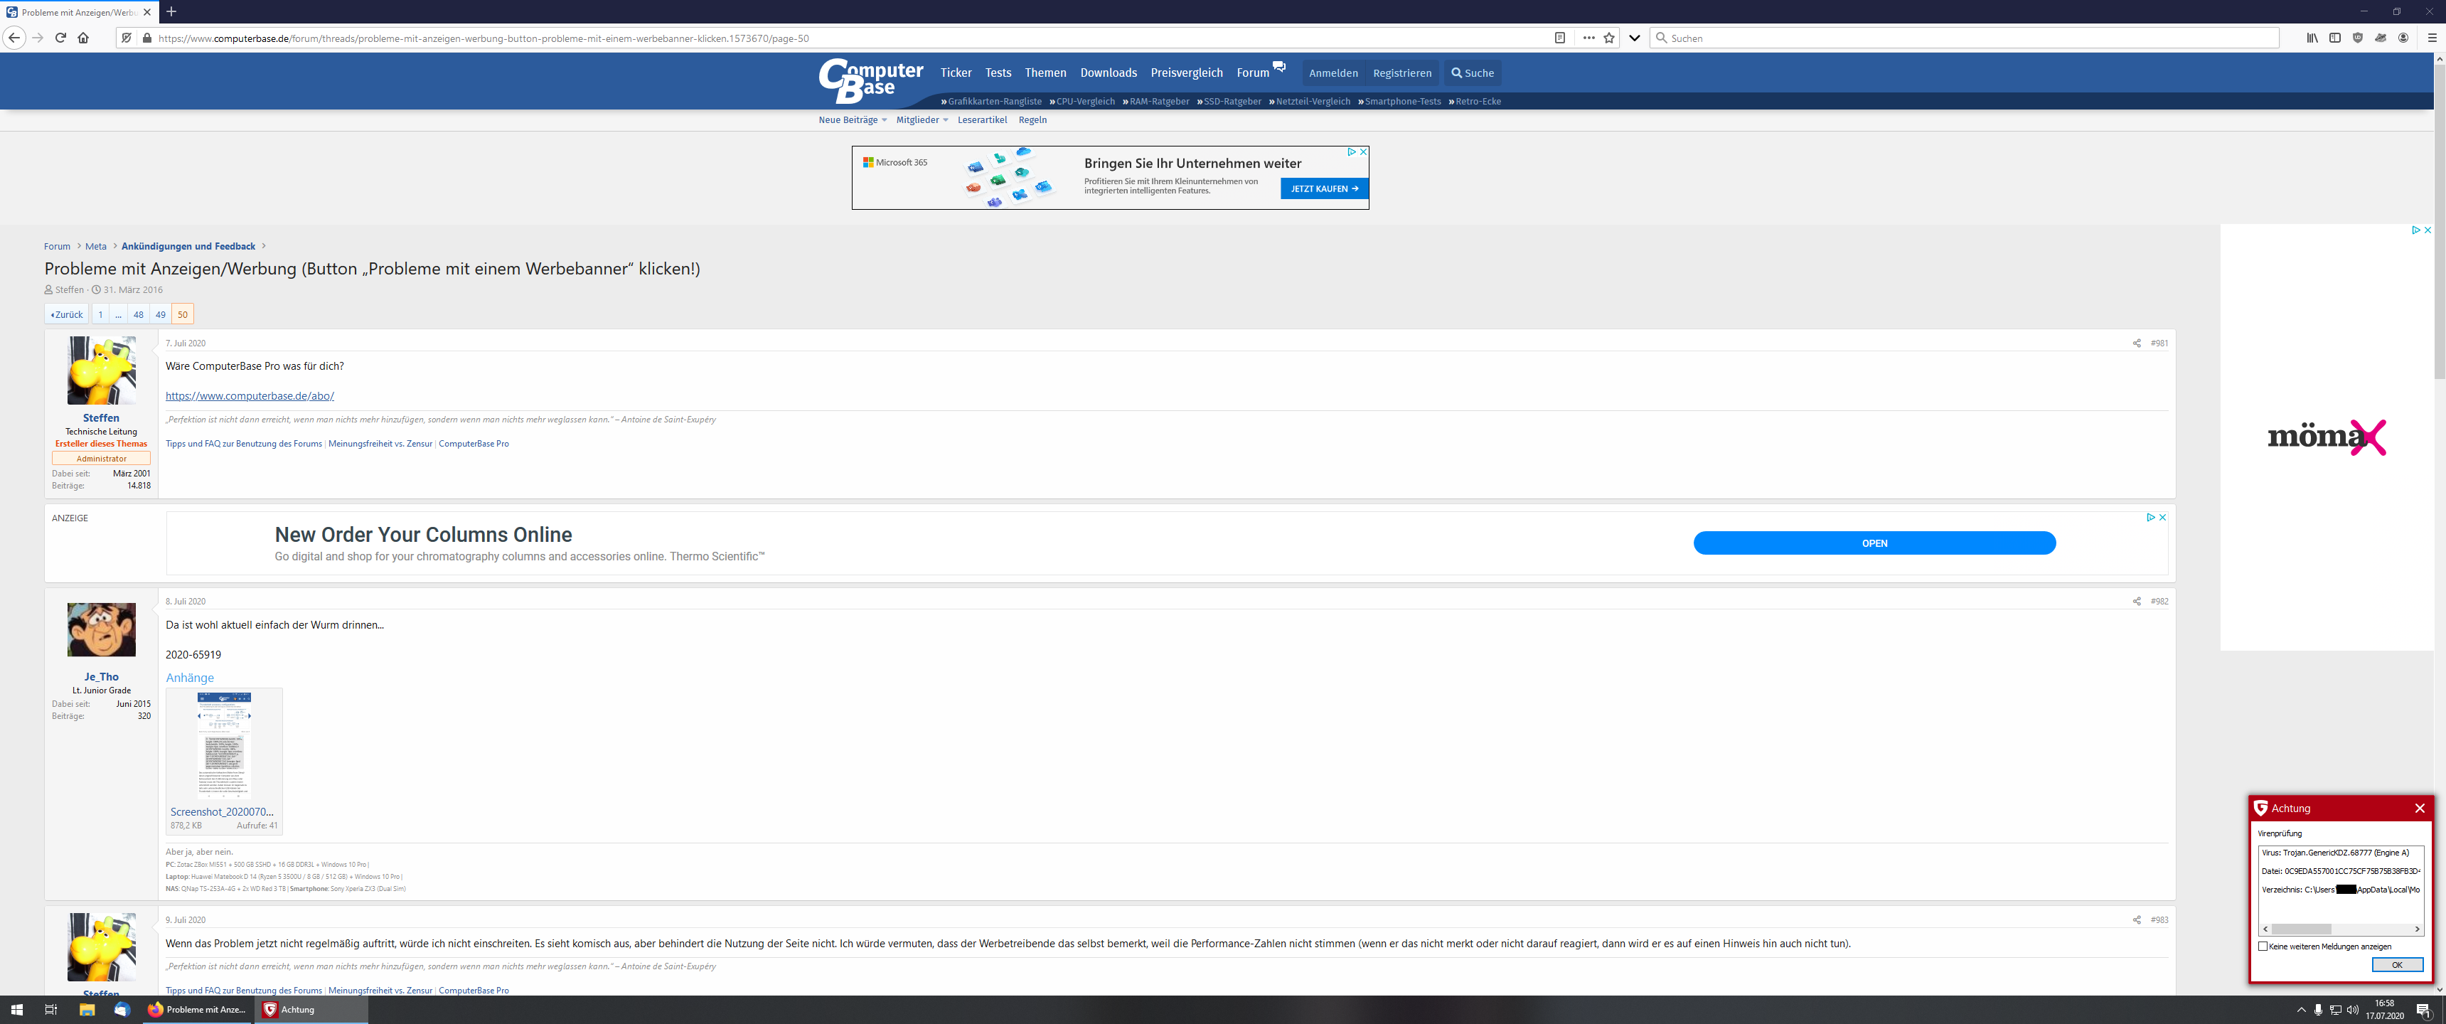The height and width of the screenshot is (1024, 2446).
Task: Open uBlock Origin extension icon
Action: pyautogui.click(x=2358, y=38)
